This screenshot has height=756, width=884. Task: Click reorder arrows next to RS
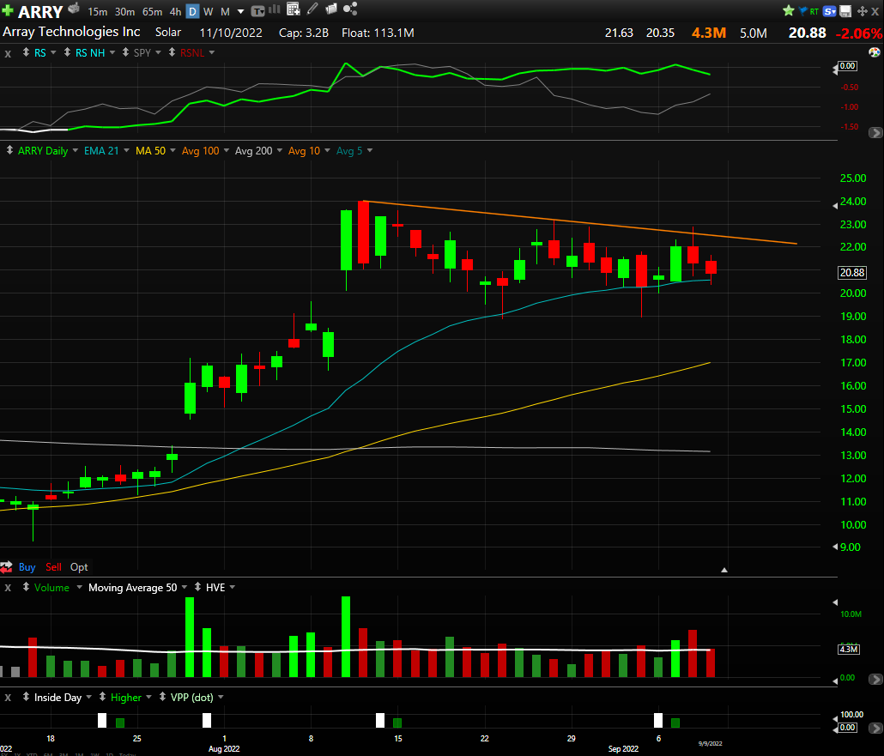click(26, 52)
